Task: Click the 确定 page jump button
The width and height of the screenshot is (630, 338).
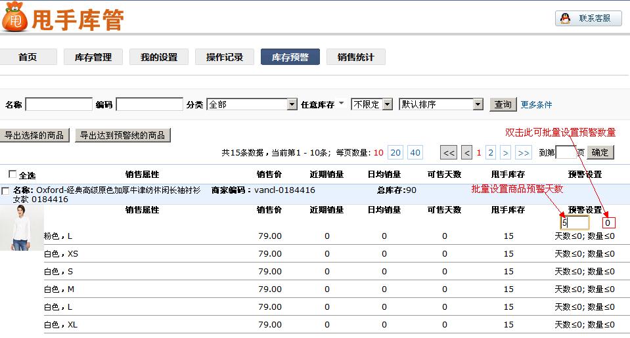Action: [x=600, y=152]
